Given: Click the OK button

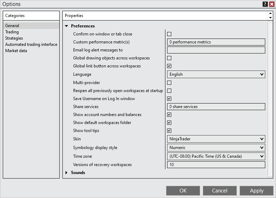Looking at the screenshot, I should click(x=183, y=191).
